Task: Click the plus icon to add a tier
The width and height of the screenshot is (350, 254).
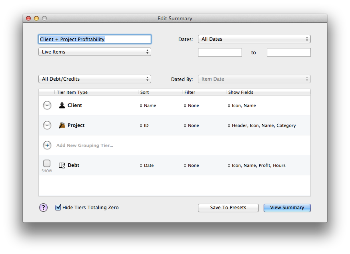Action: tap(47, 145)
